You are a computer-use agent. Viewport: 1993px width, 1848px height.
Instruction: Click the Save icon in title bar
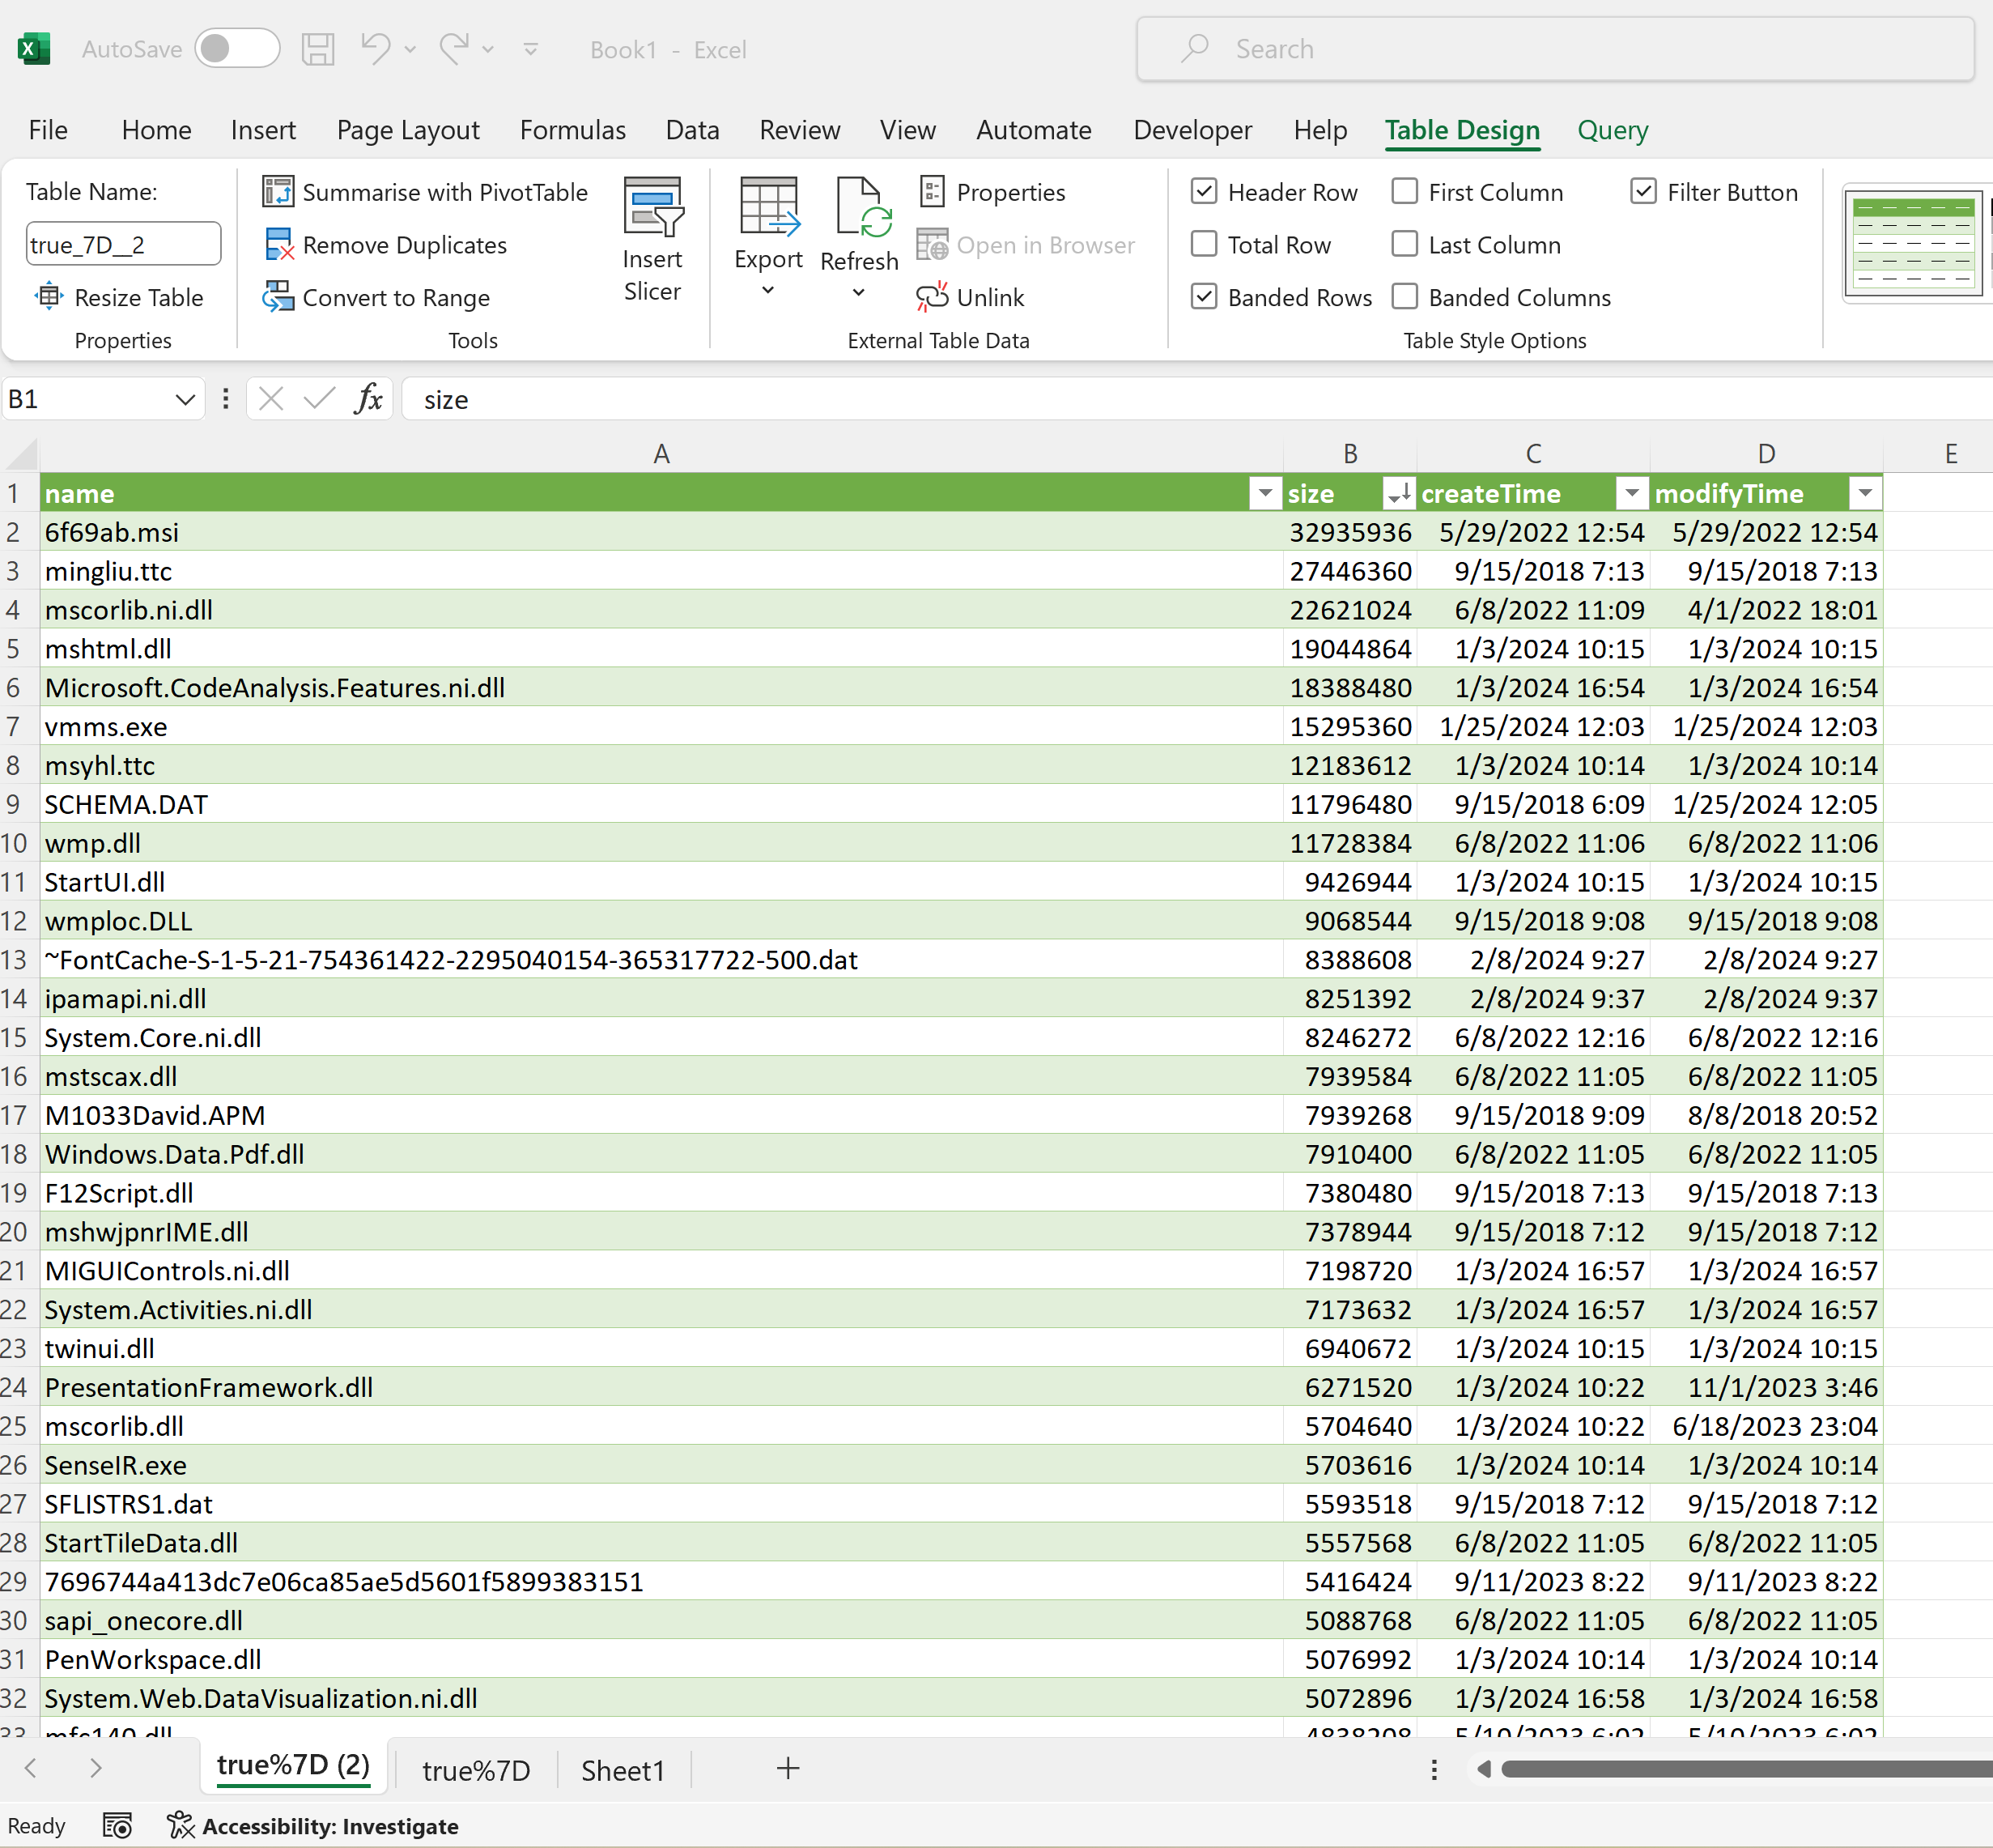[x=318, y=49]
